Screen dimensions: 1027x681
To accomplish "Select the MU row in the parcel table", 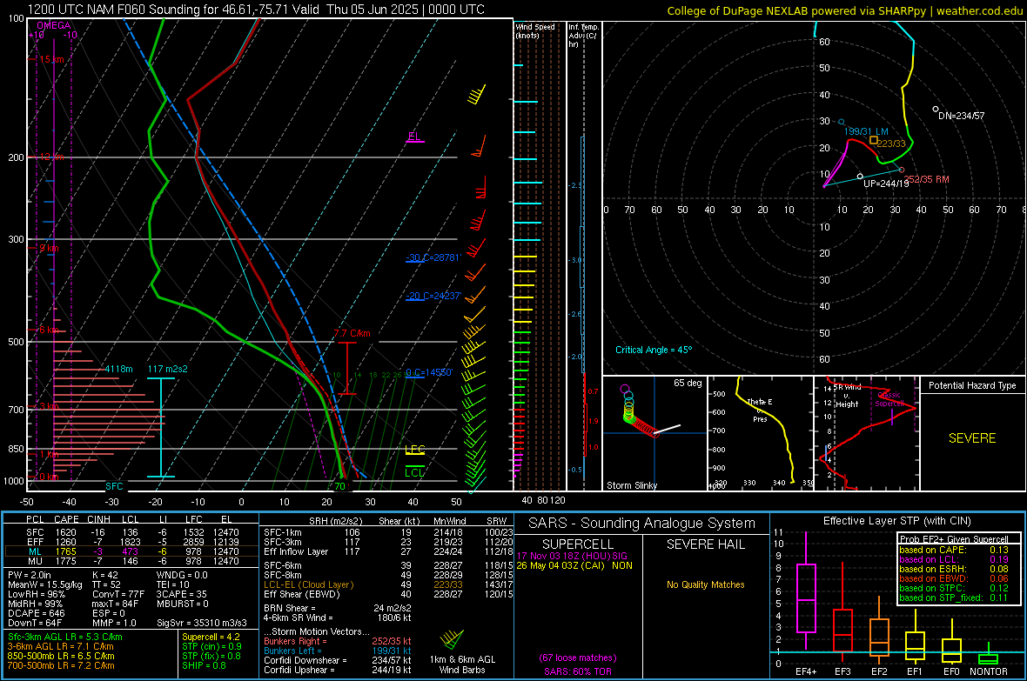I will pos(131,561).
